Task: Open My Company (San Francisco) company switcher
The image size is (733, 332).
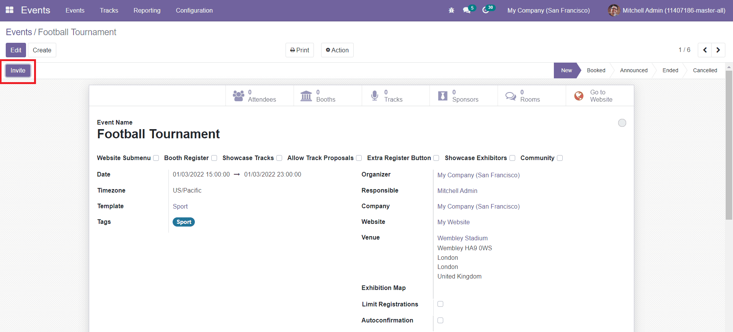Action: click(x=549, y=10)
